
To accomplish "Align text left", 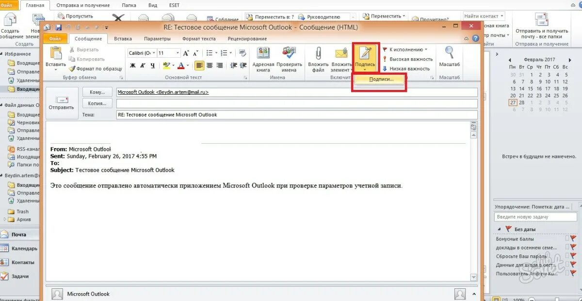I will tap(199, 66).
